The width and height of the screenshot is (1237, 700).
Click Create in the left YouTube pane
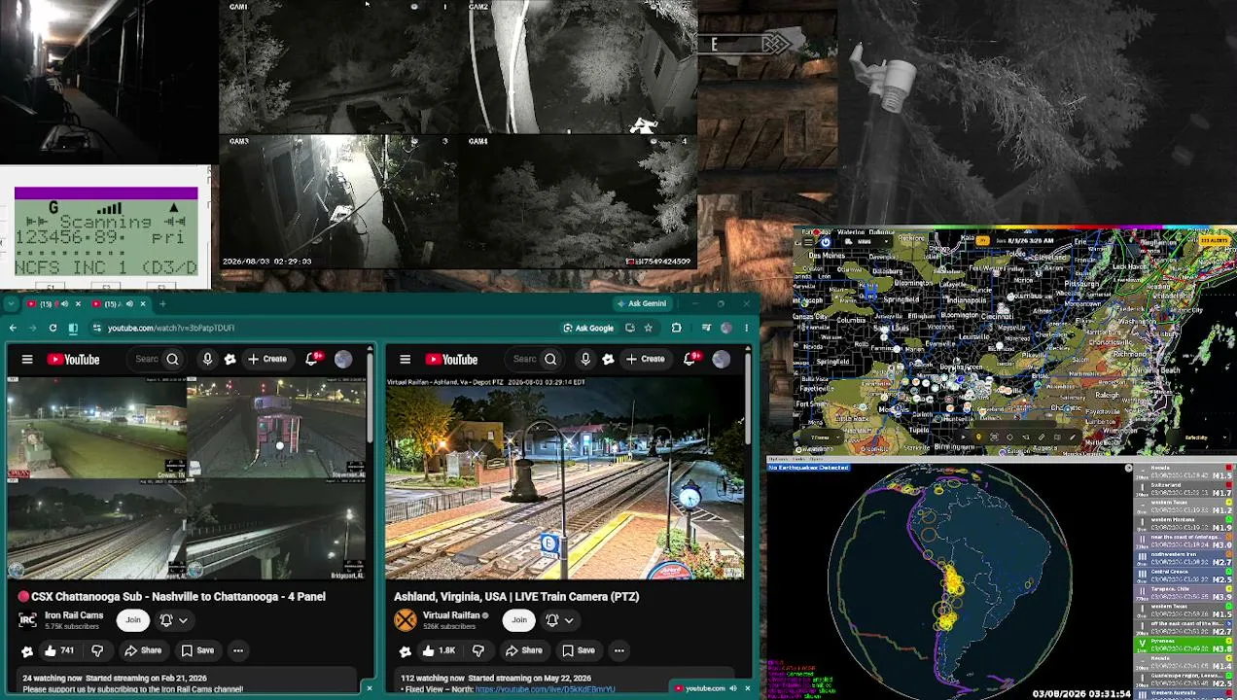point(267,360)
